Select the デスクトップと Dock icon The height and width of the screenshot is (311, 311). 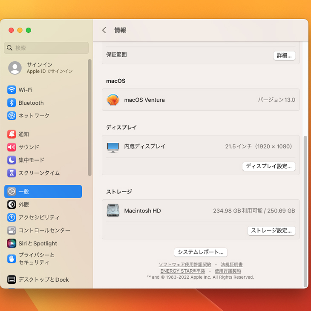(x=12, y=279)
